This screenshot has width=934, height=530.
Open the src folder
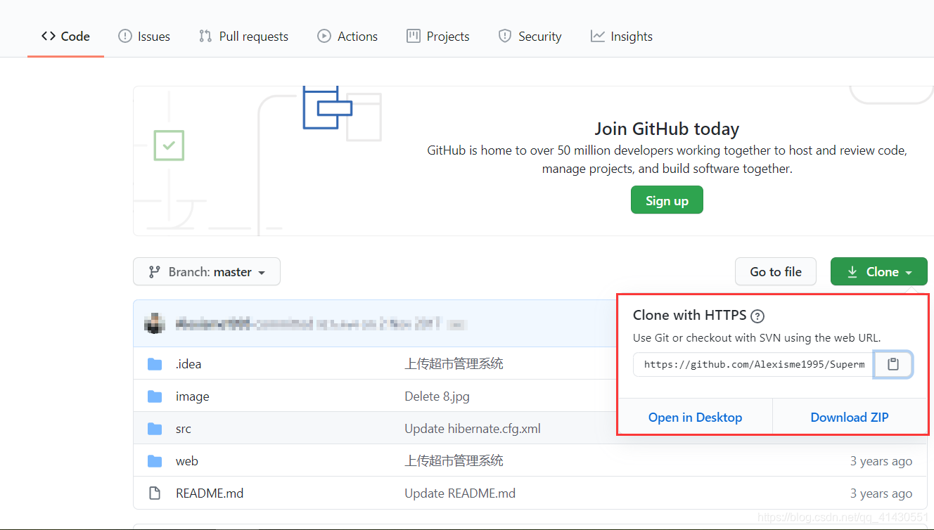[184, 429]
